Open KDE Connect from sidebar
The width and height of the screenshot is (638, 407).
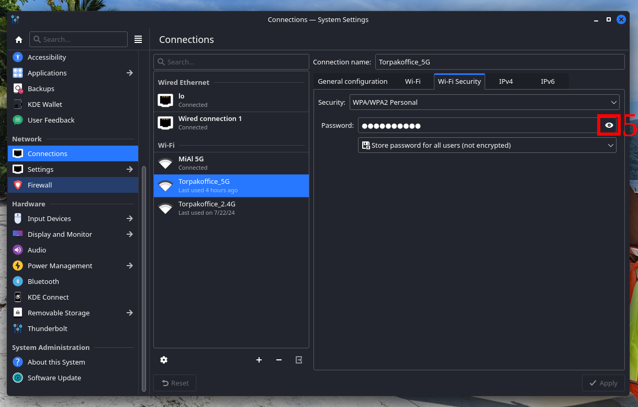coord(48,297)
